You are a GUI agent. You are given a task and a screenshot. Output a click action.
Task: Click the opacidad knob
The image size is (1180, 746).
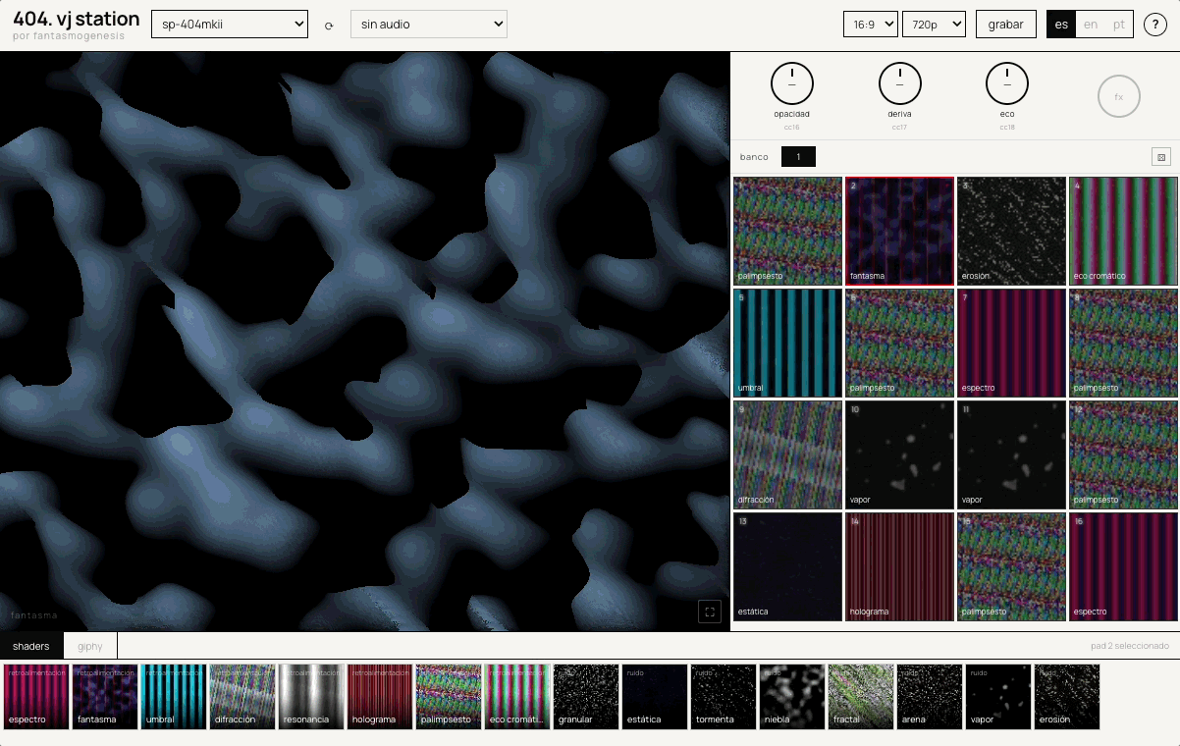click(791, 84)
